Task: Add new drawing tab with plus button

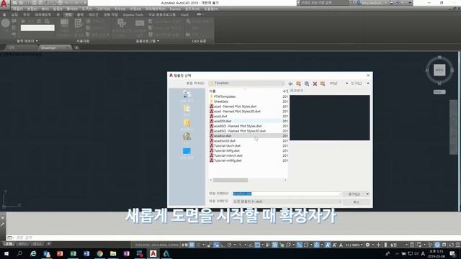Action: [x=76, y=48]
